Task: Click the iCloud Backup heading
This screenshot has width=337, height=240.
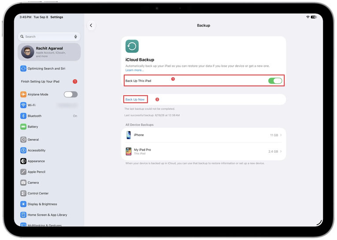Action: 140,60
